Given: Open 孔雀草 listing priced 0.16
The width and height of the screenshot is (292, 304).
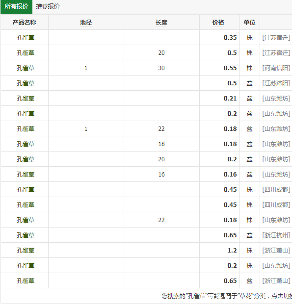Looking at the screenshot, I should [26, 175].
